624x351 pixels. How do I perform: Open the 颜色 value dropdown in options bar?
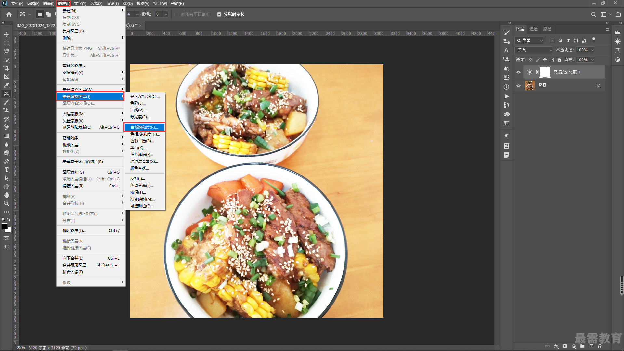[x=166, y=14]
